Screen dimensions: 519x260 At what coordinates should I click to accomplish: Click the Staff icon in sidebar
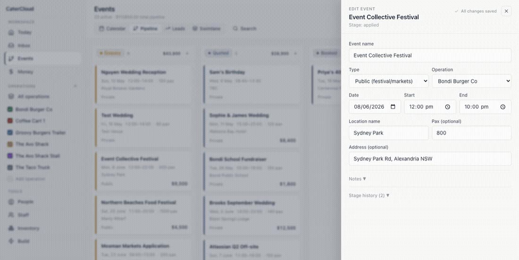pyautogui.click(x=11, y=215)
